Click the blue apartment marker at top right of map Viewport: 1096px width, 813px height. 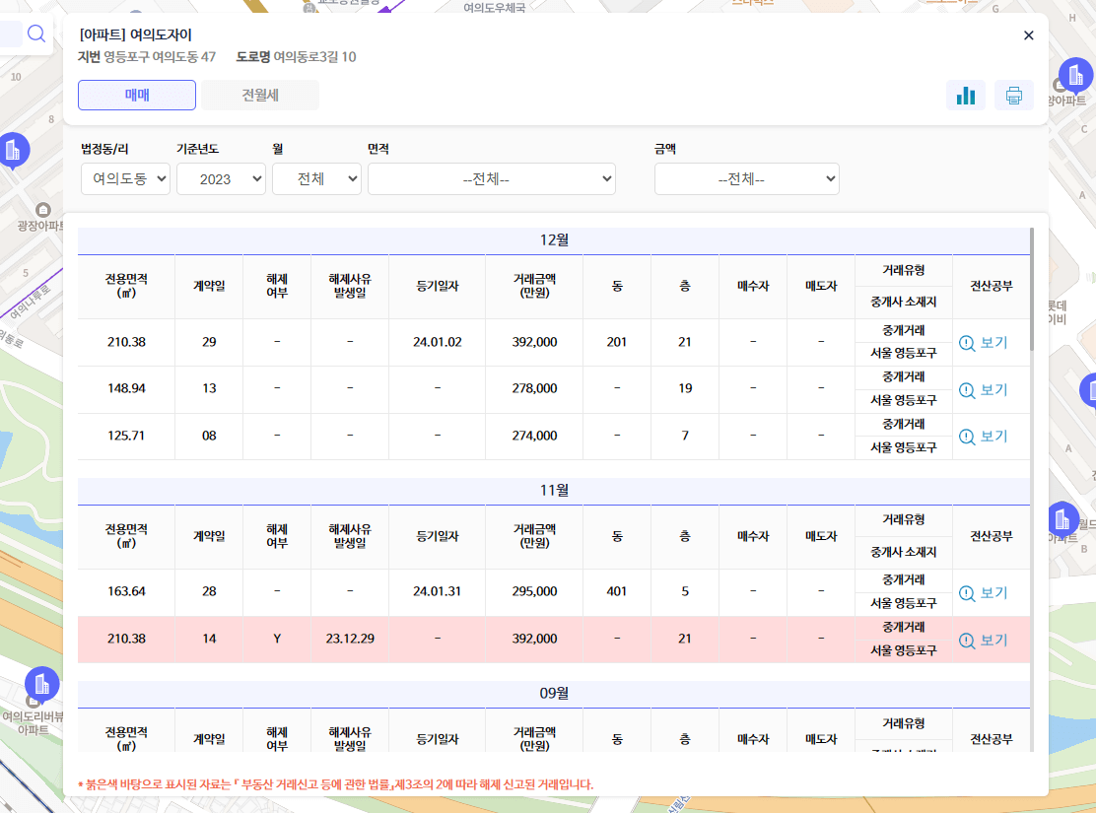click(1074, 76)
